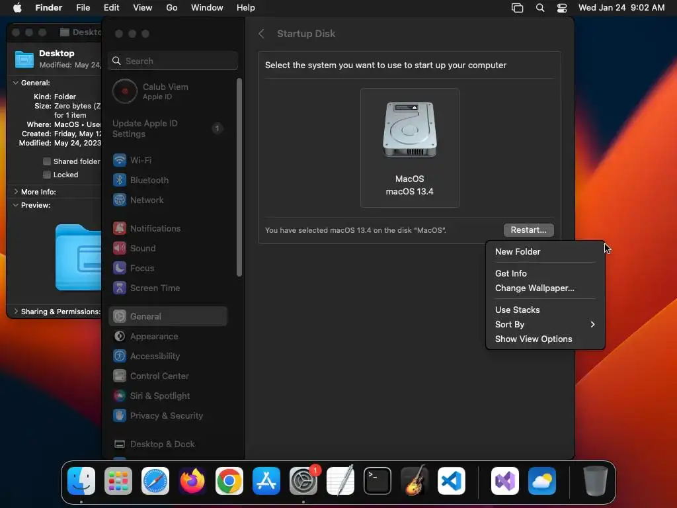
Task: Open the Sort By submenu
Action: tap(545, 325)
